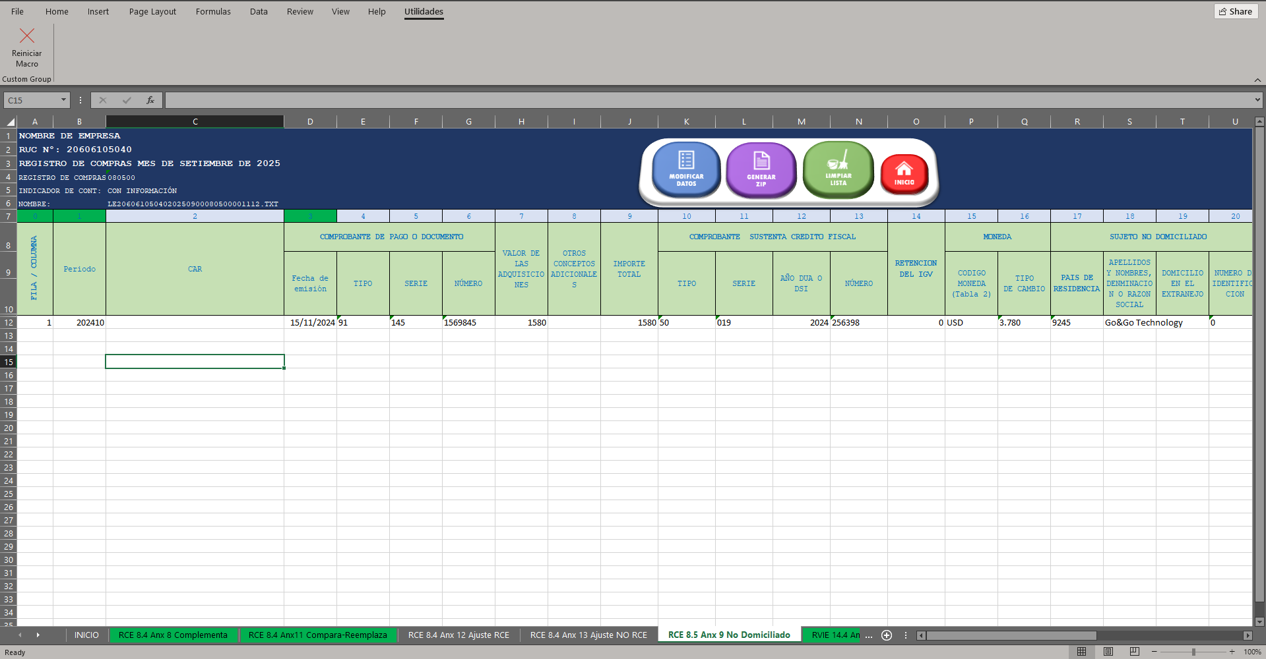Switch to the INICIO sheet tab

[86, 635]
